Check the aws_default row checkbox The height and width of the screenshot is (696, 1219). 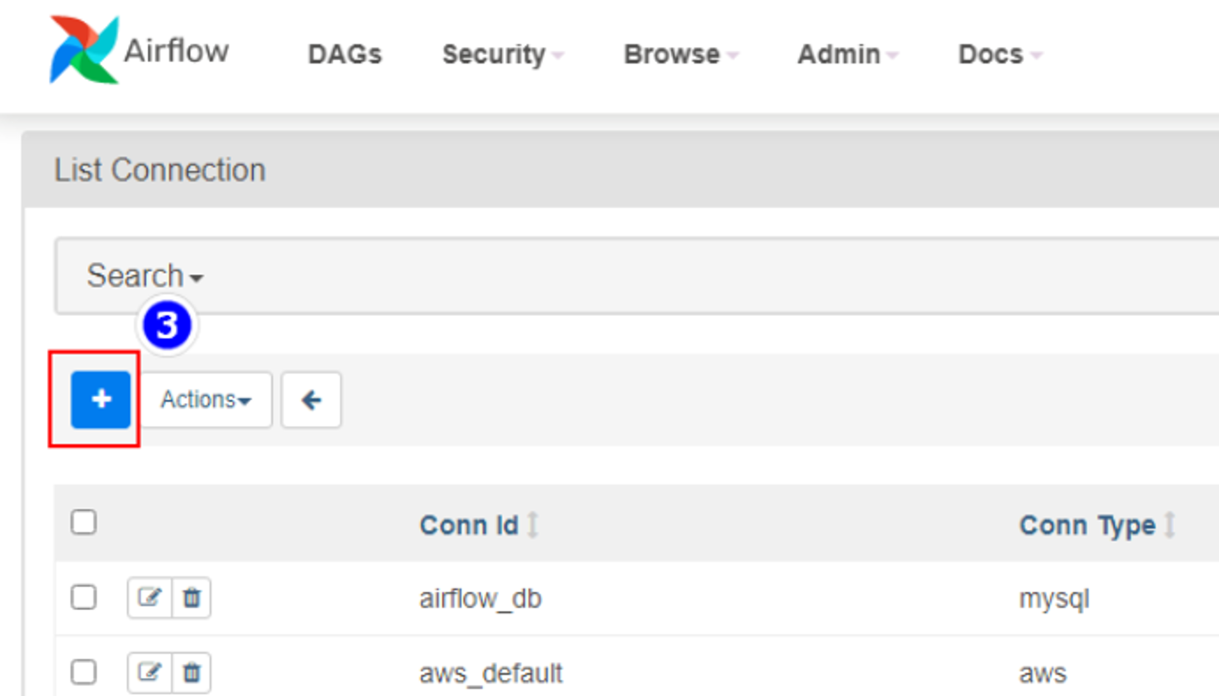pos(84,672)
